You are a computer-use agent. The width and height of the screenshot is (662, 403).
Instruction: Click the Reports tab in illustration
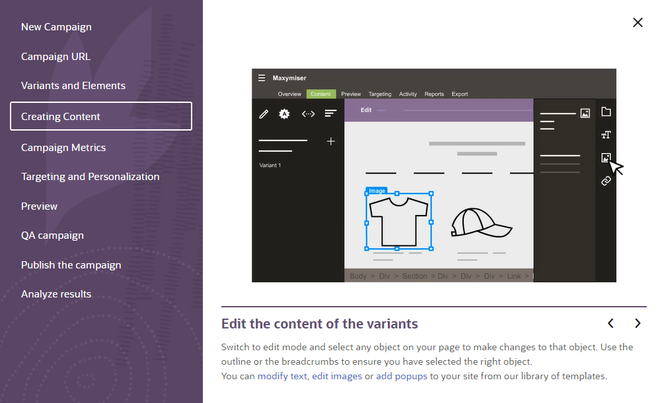pos(434,94)
